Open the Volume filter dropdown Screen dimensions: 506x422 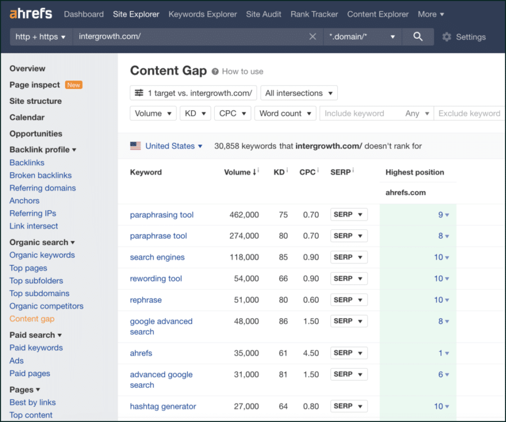153,113
